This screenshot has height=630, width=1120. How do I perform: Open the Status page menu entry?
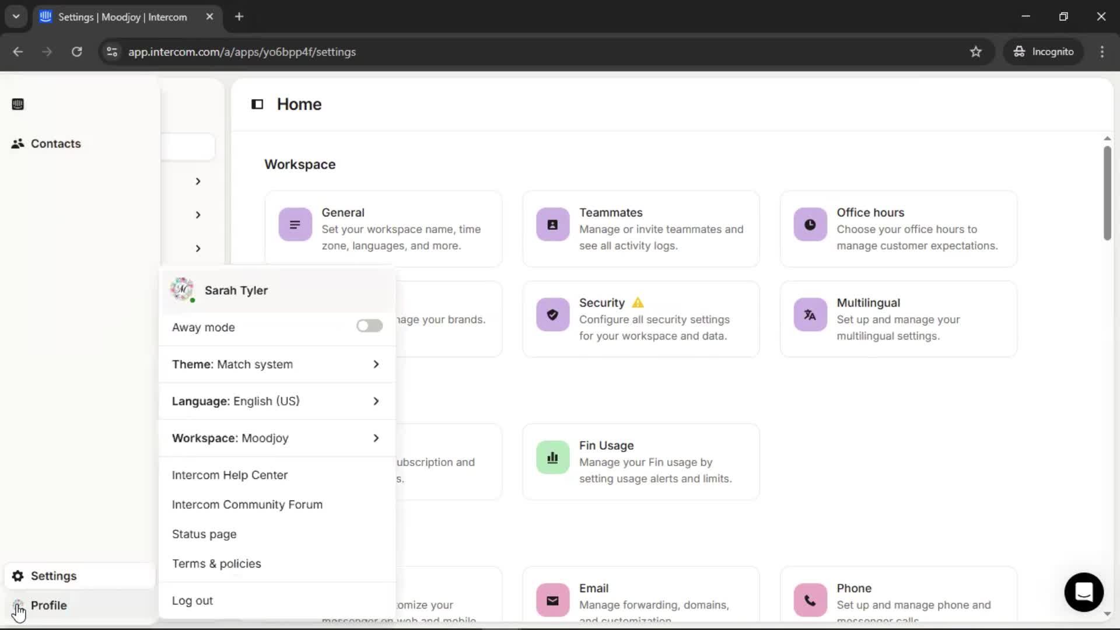coord(204,534)
